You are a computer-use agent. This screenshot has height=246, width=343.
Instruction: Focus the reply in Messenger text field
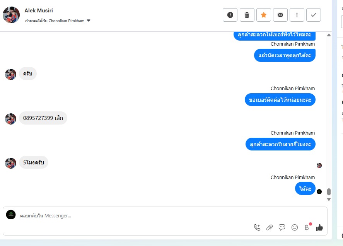[x=136, y=215]
